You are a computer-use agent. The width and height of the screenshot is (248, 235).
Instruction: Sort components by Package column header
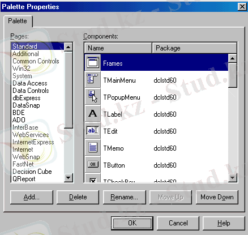point(194,48)
